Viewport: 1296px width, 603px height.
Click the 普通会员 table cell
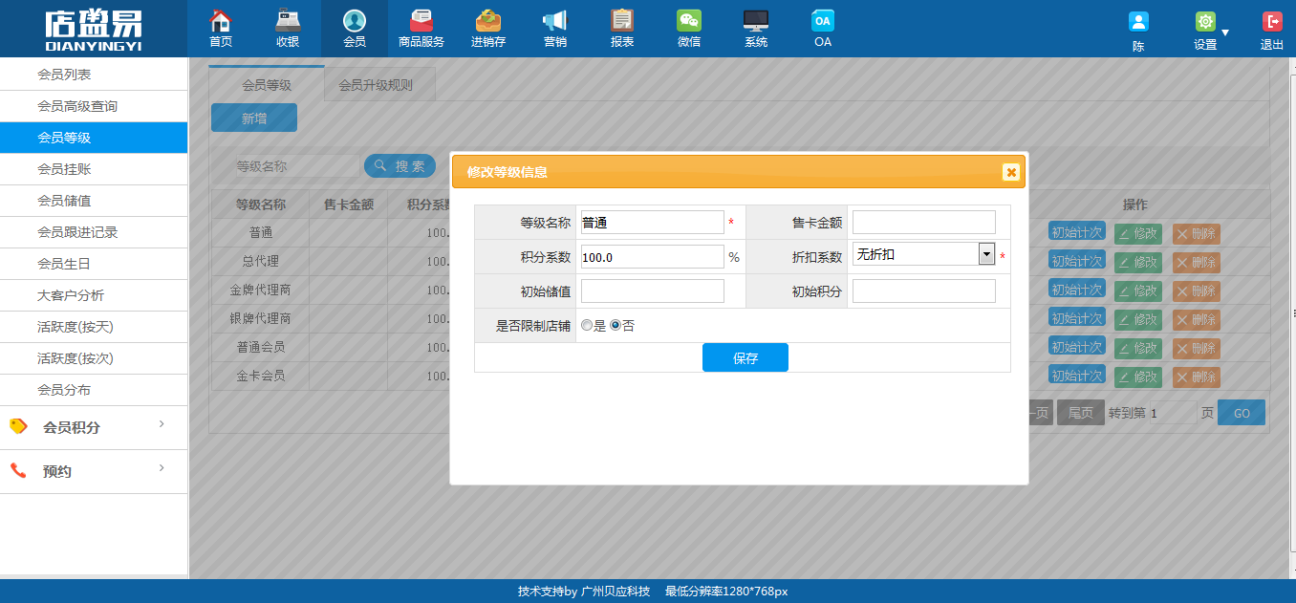pyautogui.click(x=261, y=347)
